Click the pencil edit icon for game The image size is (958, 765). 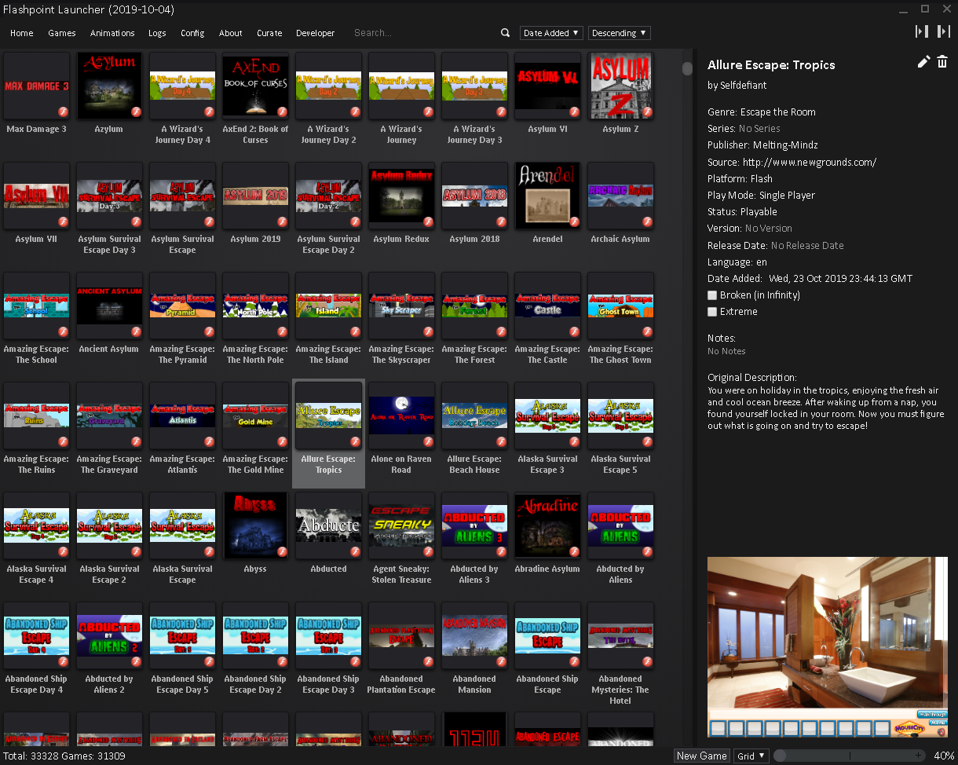coord(923,62)
